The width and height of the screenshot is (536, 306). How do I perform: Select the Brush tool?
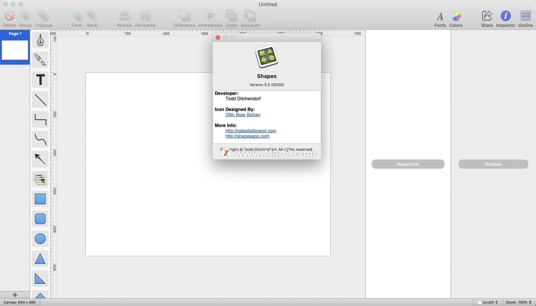(x=40, y=60)
